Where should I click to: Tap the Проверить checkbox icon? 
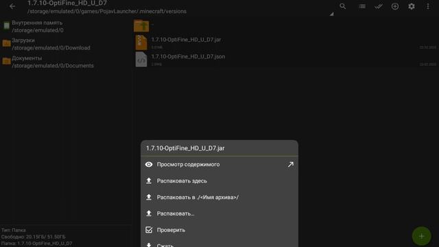(149, 230)
